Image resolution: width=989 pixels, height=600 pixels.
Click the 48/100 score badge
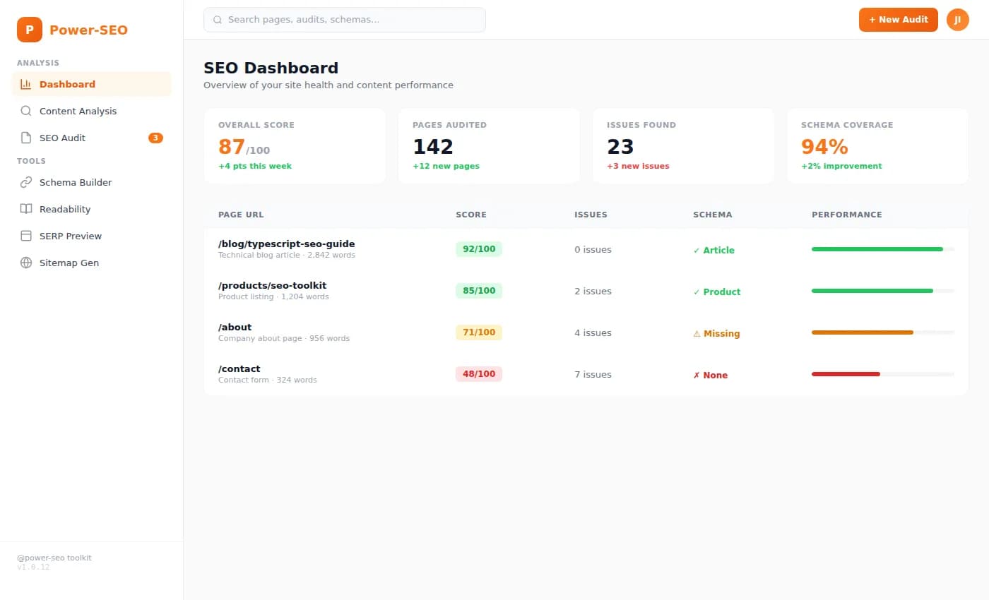coord(479,374)
